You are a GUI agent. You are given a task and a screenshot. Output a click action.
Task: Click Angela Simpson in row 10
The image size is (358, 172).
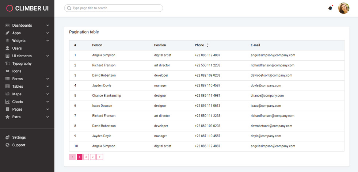tap(104, 146)
